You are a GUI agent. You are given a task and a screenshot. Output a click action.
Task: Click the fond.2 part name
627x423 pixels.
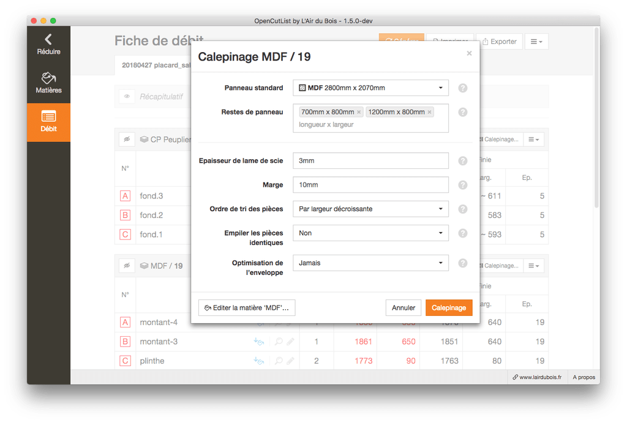click(151, 215)
